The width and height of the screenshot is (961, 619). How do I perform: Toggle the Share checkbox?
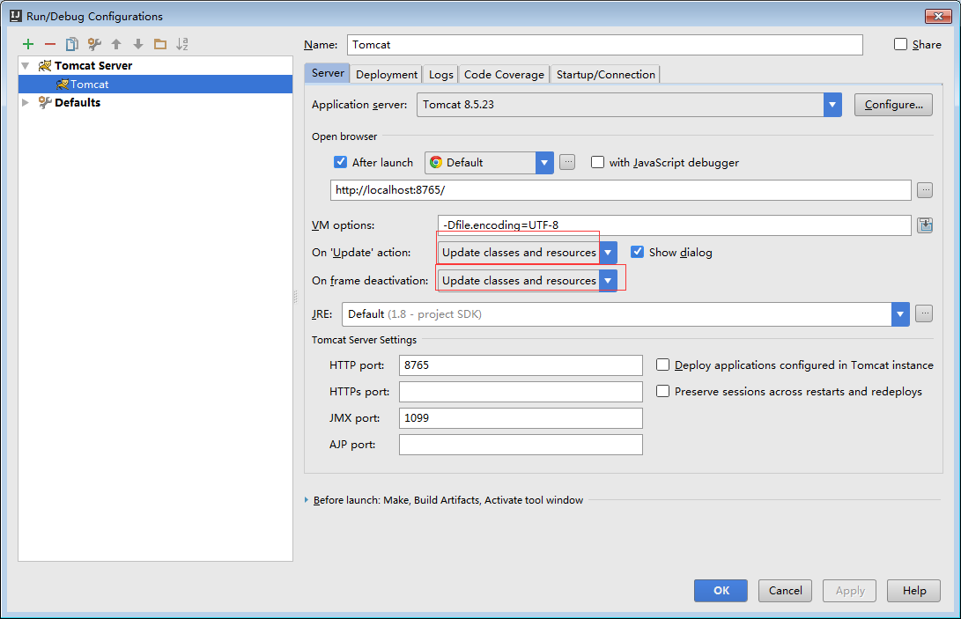click(x=900, y=44)
